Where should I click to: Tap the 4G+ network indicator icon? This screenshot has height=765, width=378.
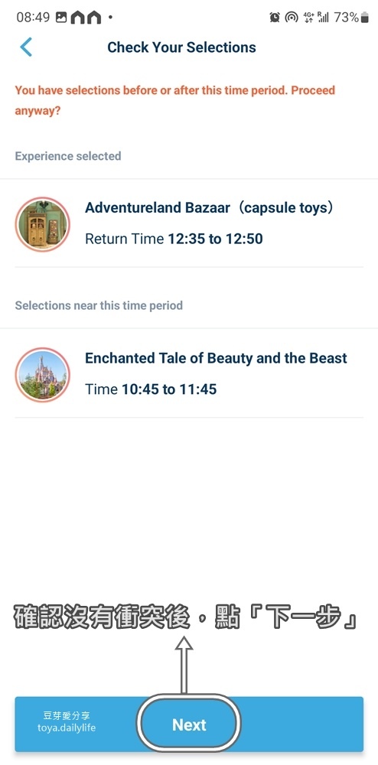point(308,18)
